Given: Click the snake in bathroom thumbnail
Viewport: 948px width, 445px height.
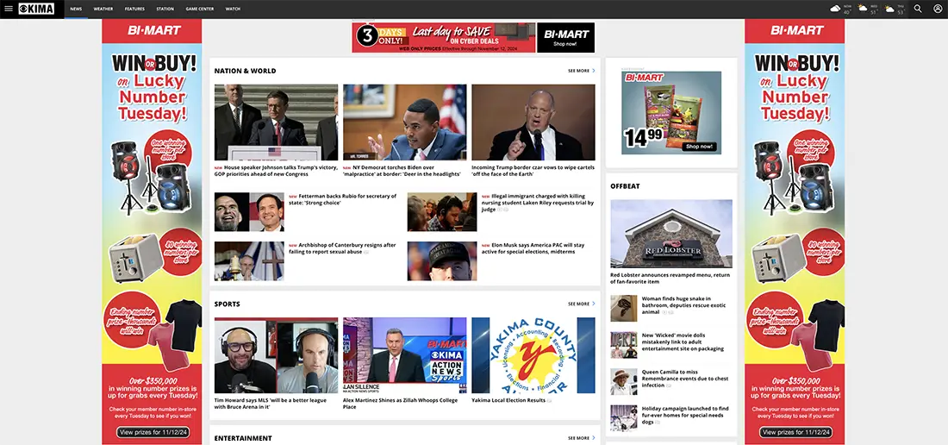Looking at the screenshot, I should click(x=623, y=308).
